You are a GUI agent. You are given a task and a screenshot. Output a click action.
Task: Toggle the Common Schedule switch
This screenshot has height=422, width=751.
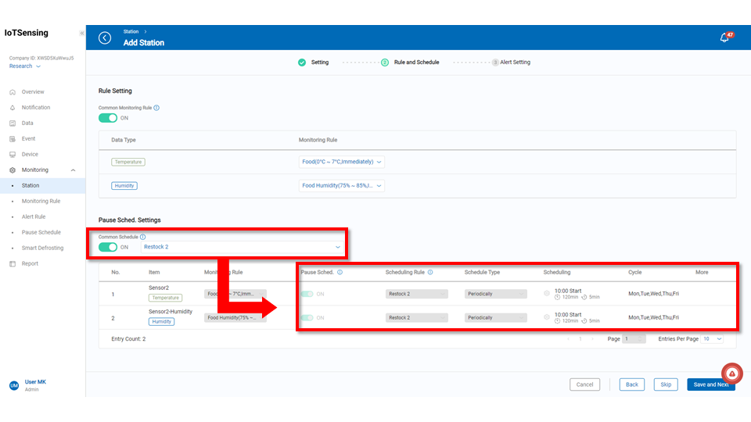[x=108, y=247]
